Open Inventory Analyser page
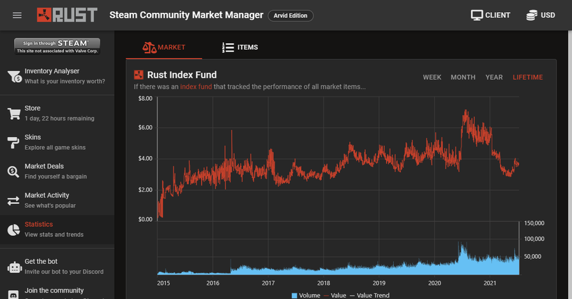Viewport: 572px width, 299px height. tap(57, 77)
